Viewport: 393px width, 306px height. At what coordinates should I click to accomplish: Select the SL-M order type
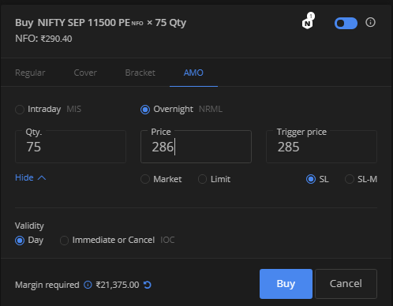point(361,179)
